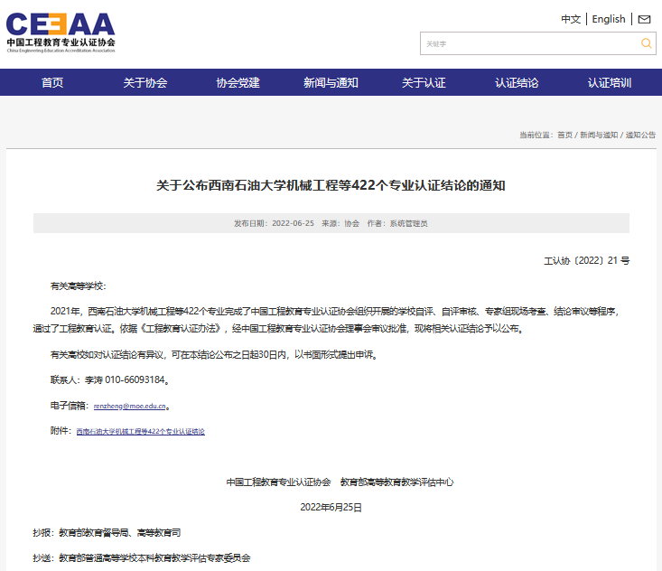Click the envelope mail icon
The width and height of the screenshot is (662, 571).
click(x=644, y=19)
